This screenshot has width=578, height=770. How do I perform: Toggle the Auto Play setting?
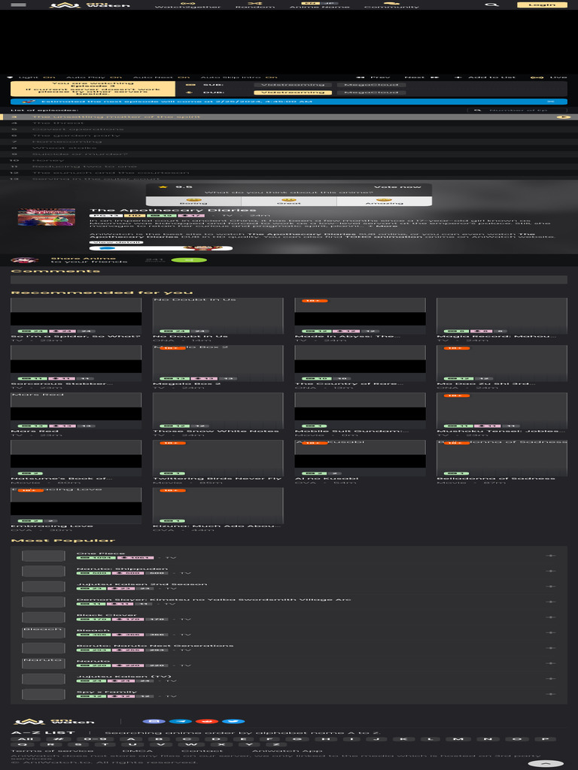coord(94,77)
